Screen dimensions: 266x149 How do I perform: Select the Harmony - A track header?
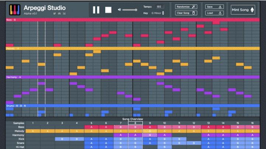133,77
